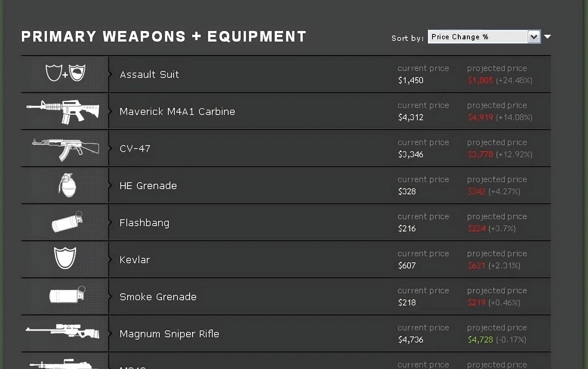Select the Smoke Grenade icon

click(67, 295)
